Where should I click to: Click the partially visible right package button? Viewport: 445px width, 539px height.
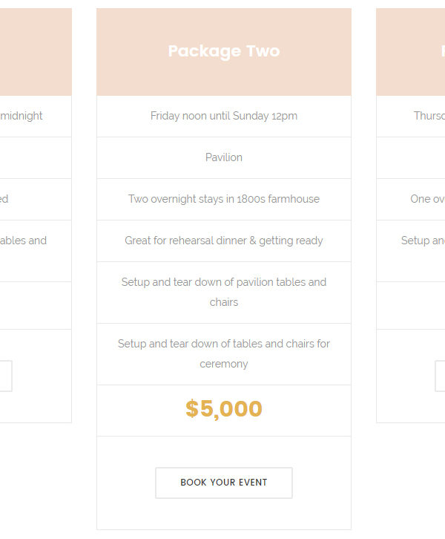(x=440, y=376)
